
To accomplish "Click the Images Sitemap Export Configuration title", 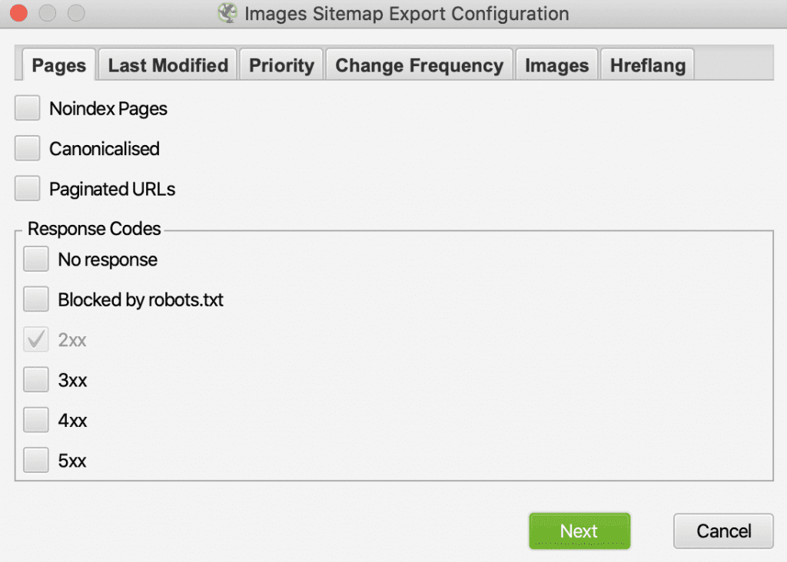I will [x=407, y=14].
